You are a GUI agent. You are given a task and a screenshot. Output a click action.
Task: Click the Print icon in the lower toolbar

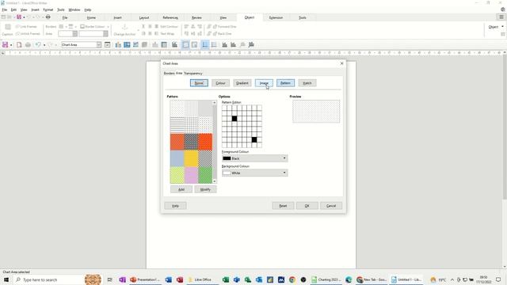pyautogui.click(x=28, y=44)
